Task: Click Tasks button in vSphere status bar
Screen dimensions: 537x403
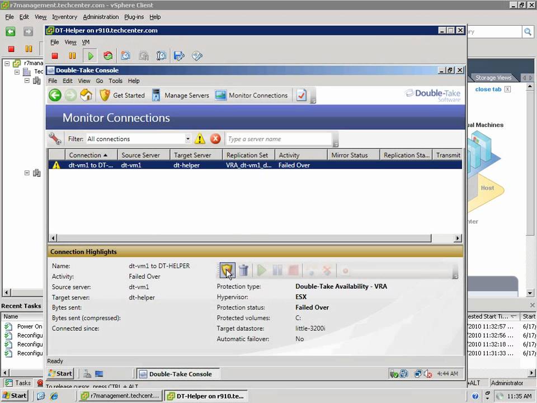Action: (x=19, y=383)
